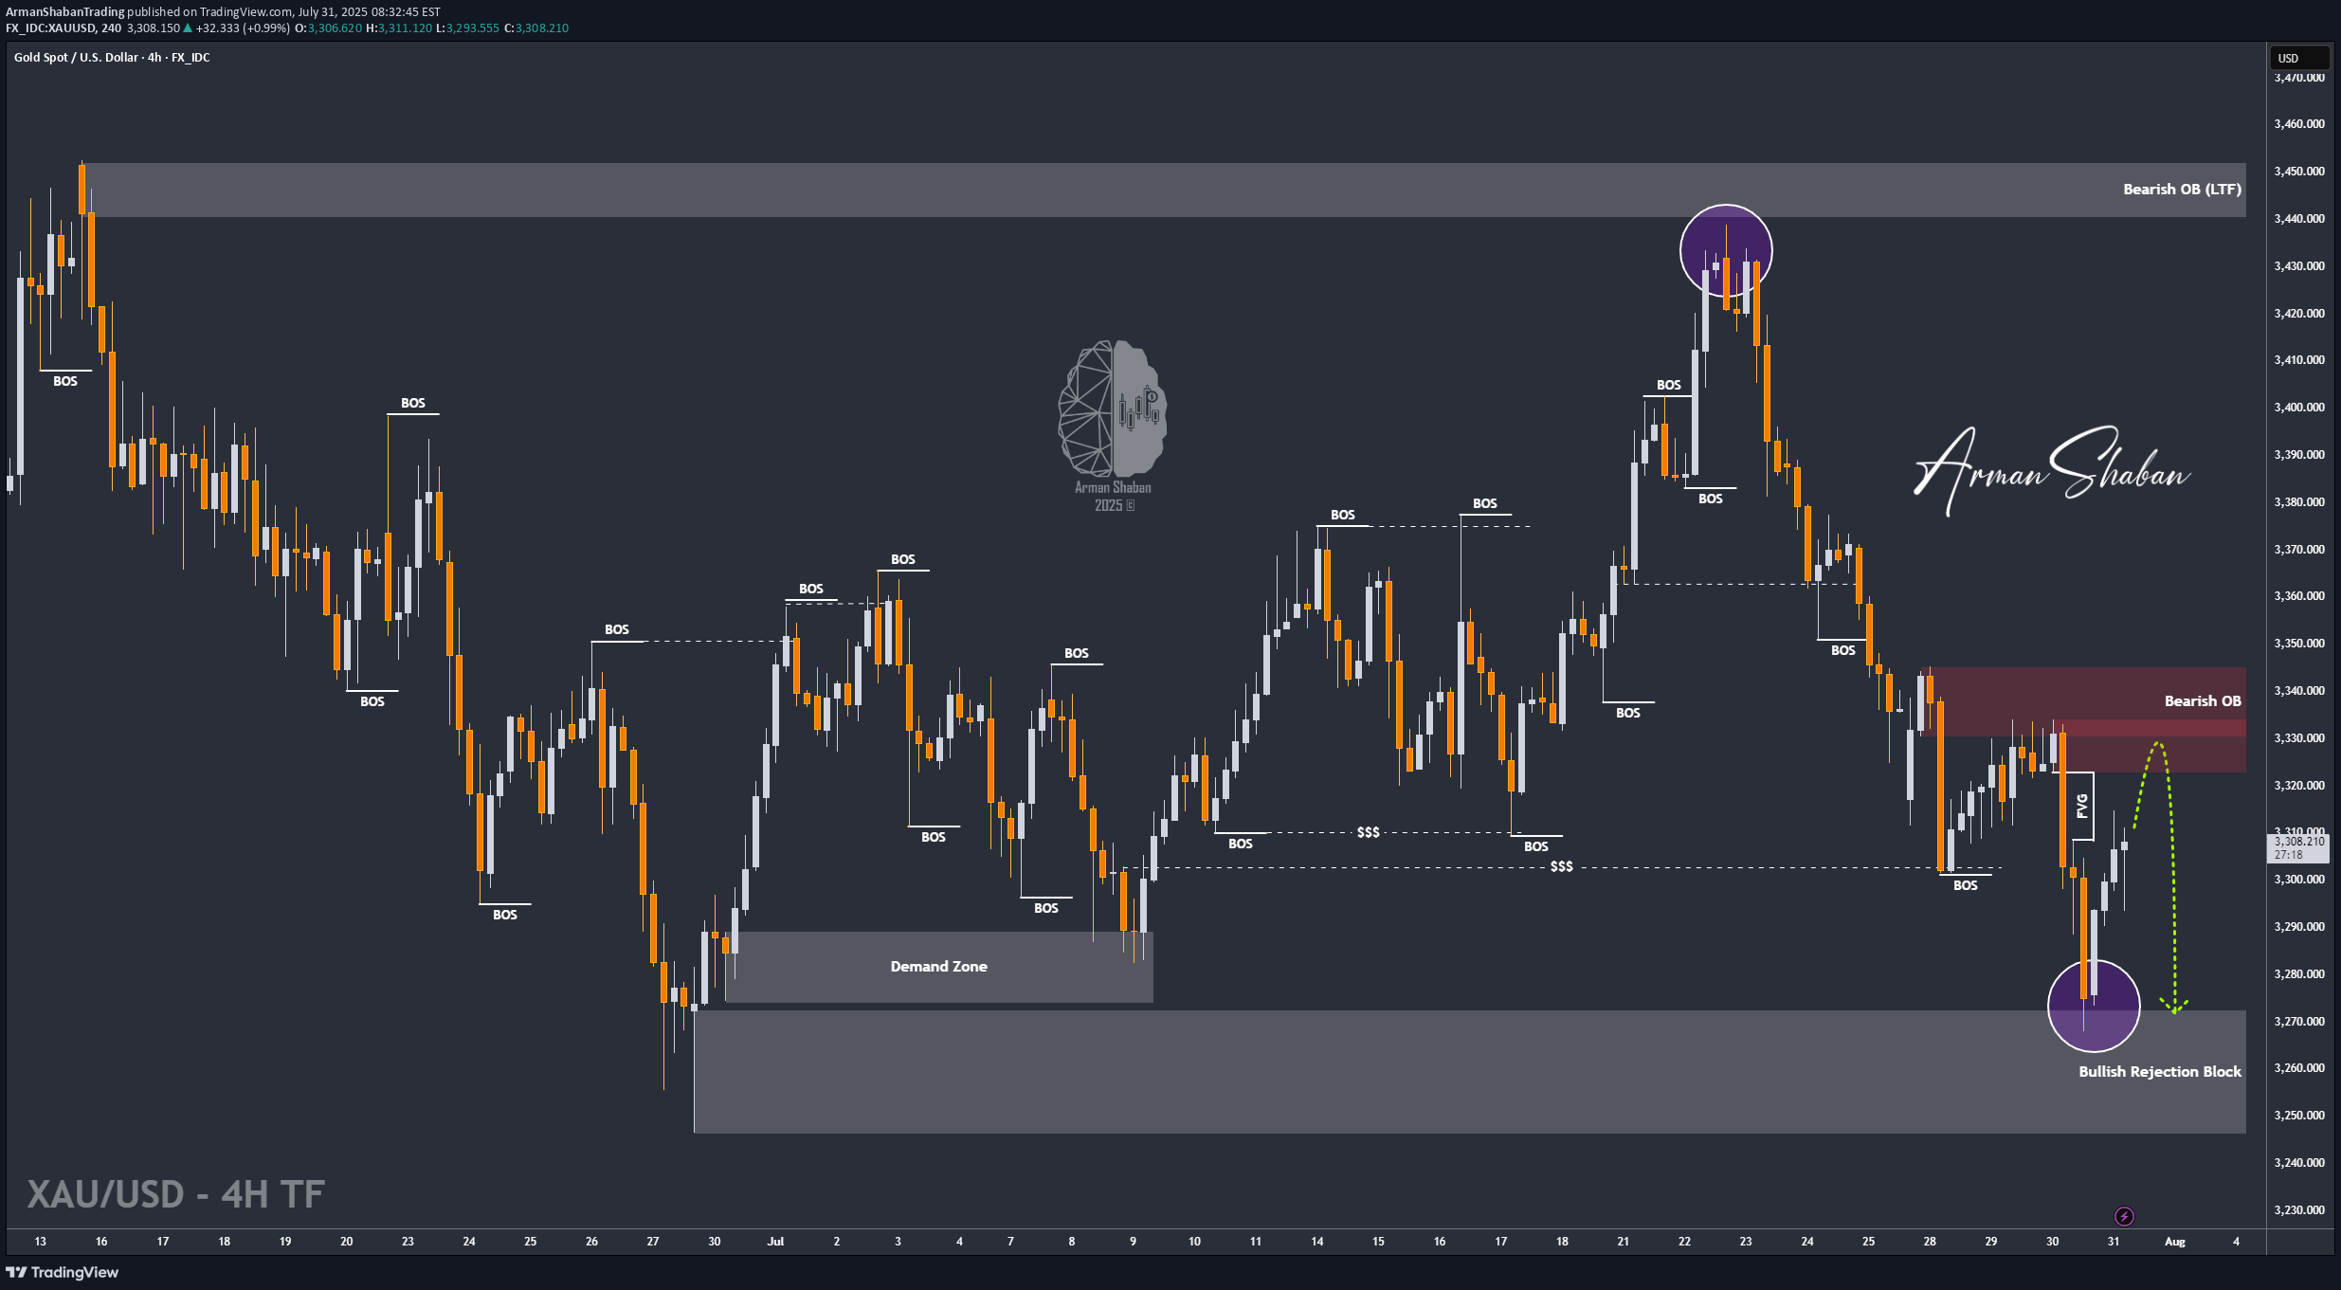Click the 3,450.000 price axis label
The image size is (2341, 1290).
[x=2298, y=171]
